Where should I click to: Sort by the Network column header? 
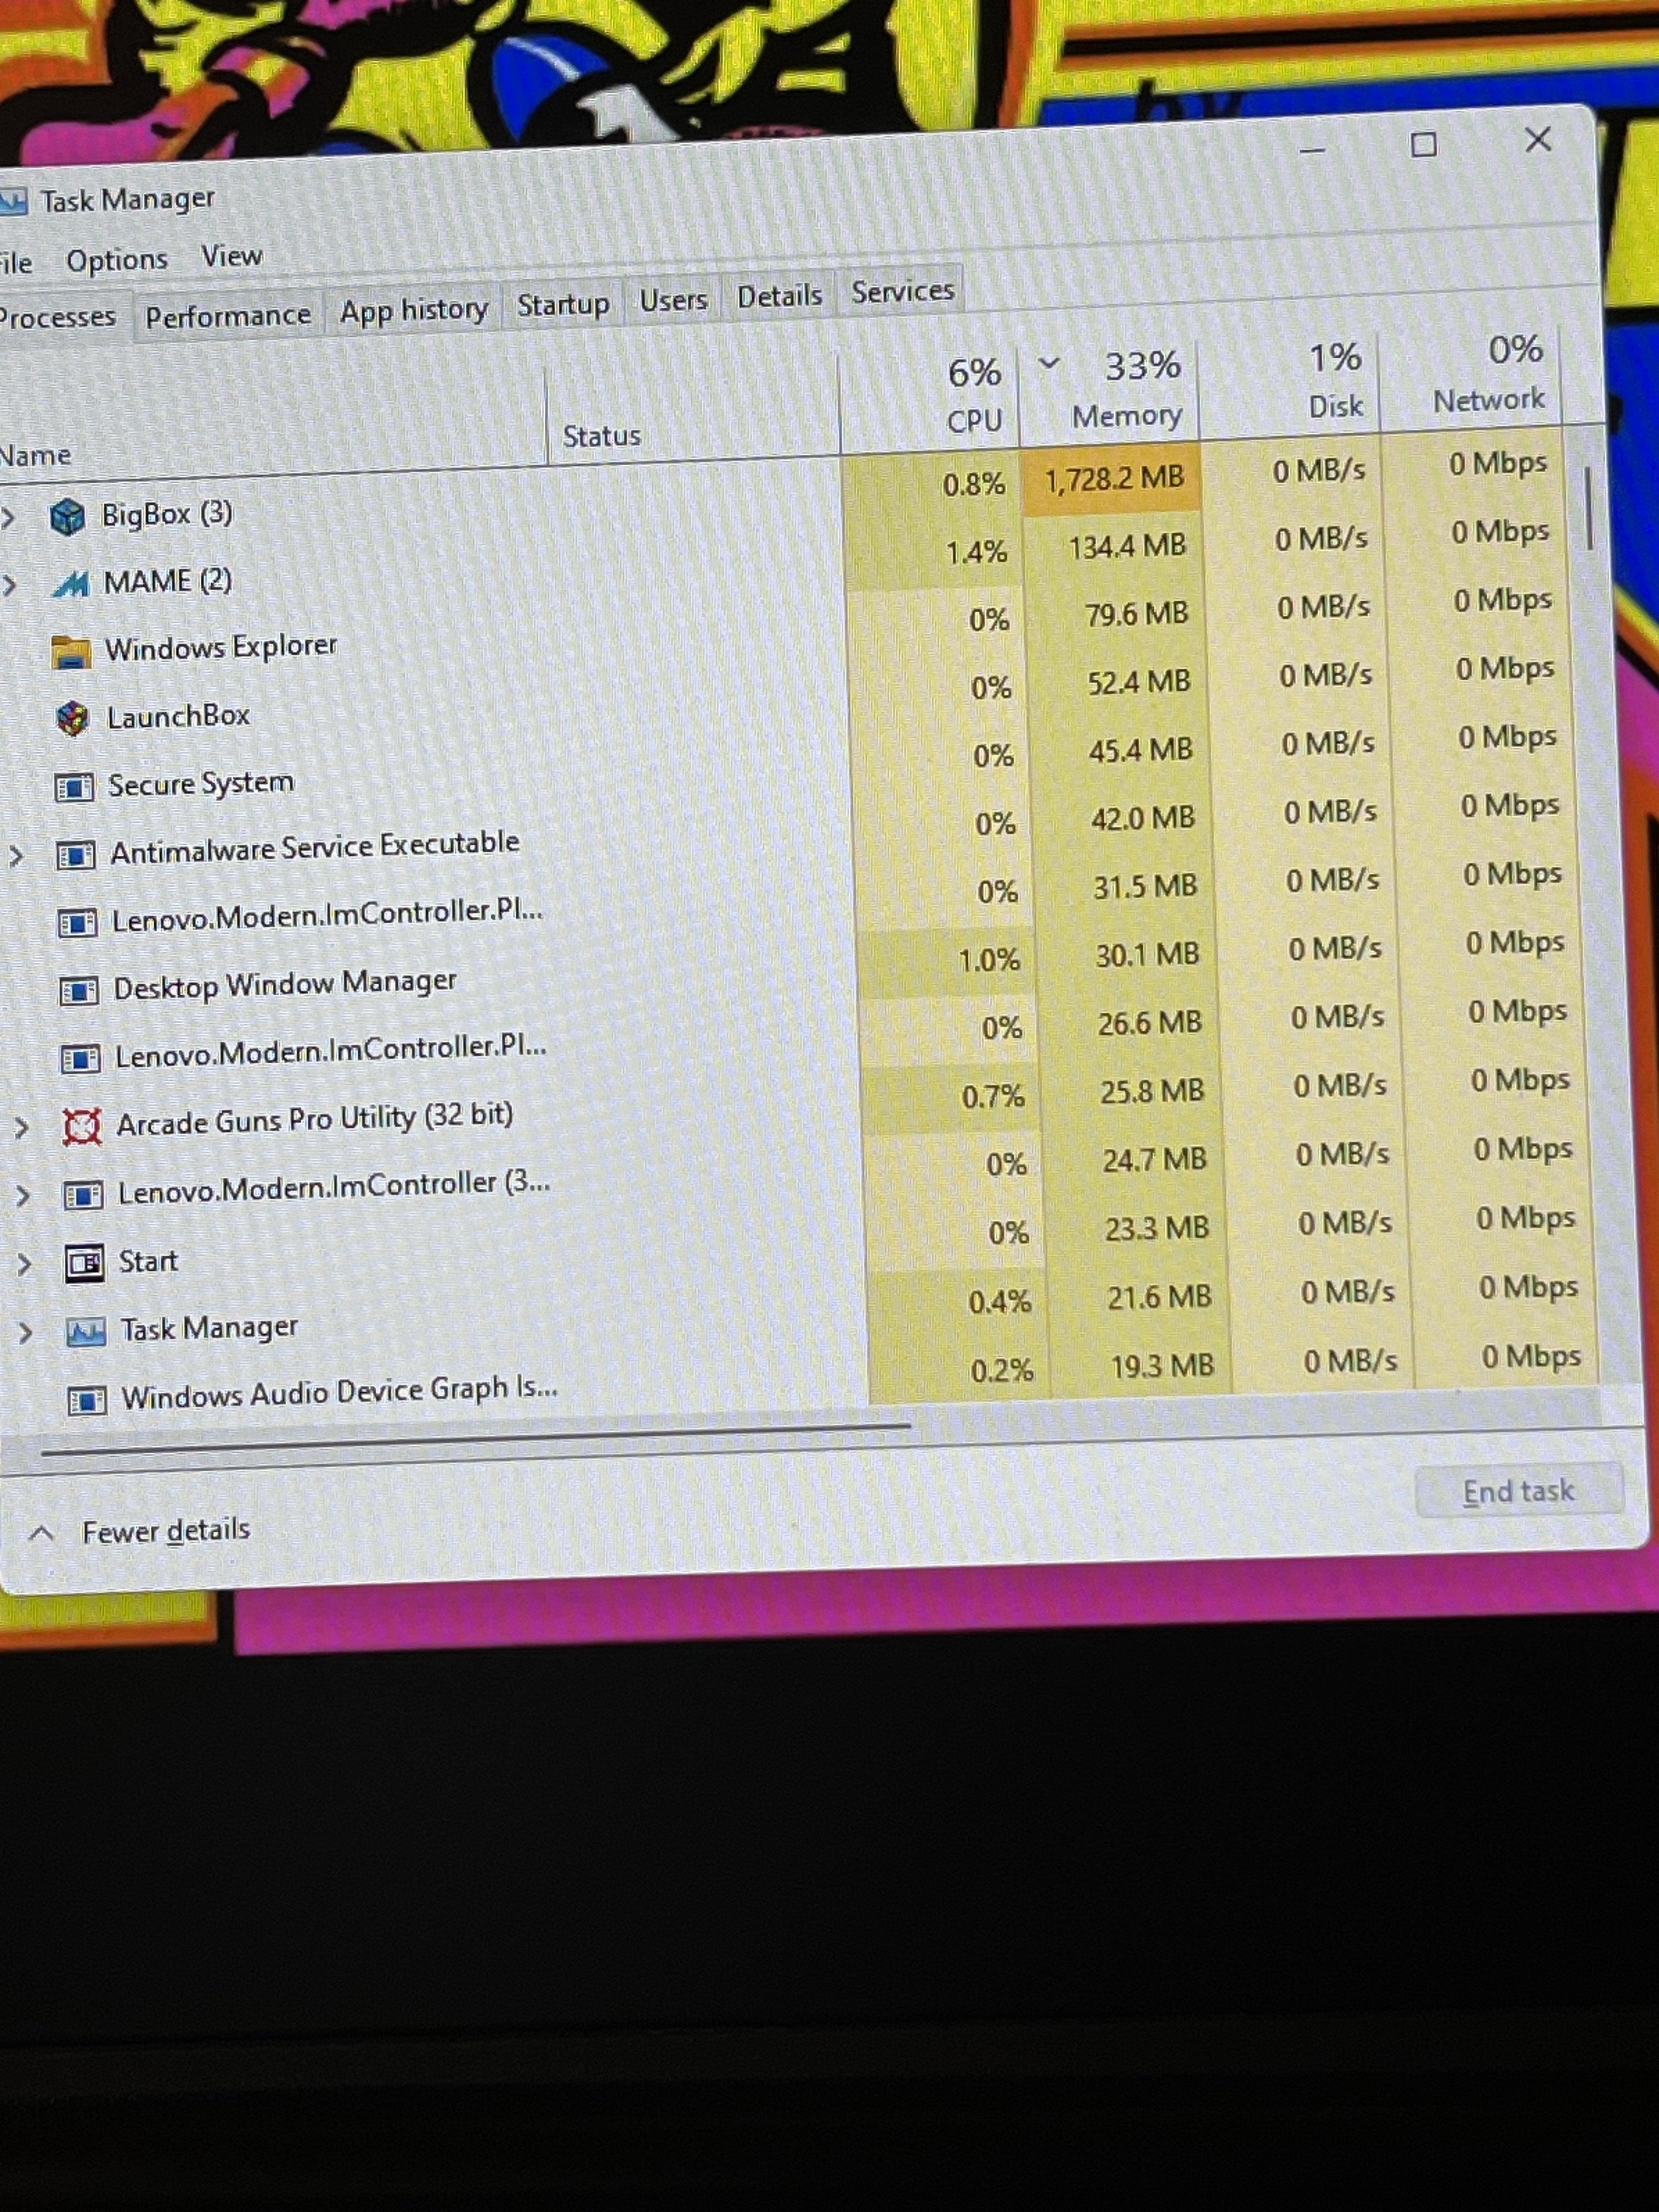(x=1472, y=376)
